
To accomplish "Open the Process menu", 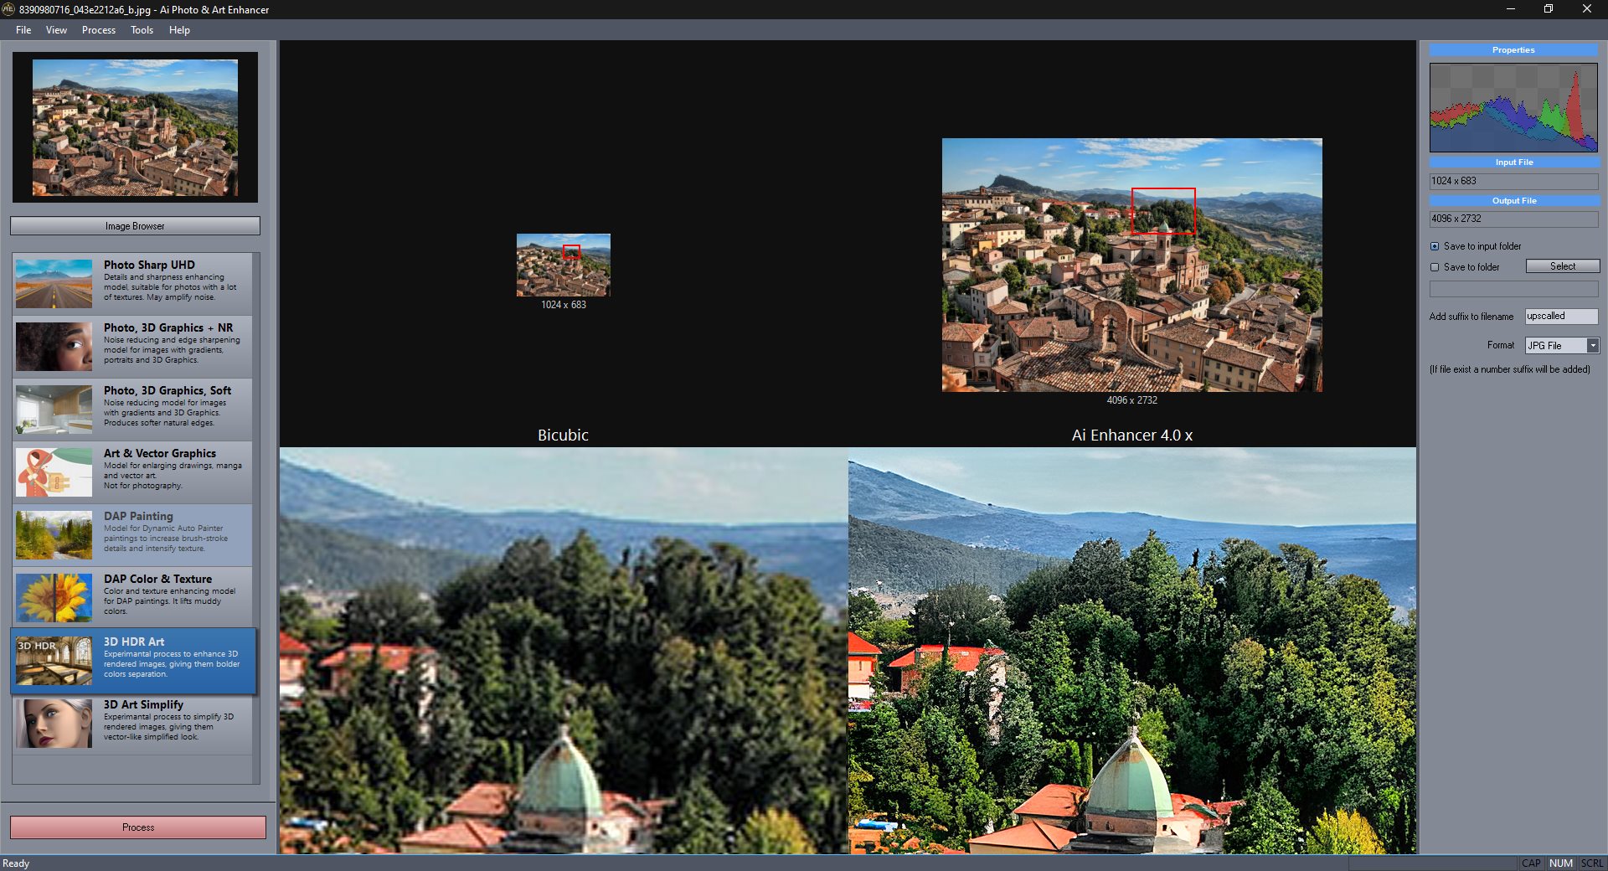I will [x=98, y=30].
